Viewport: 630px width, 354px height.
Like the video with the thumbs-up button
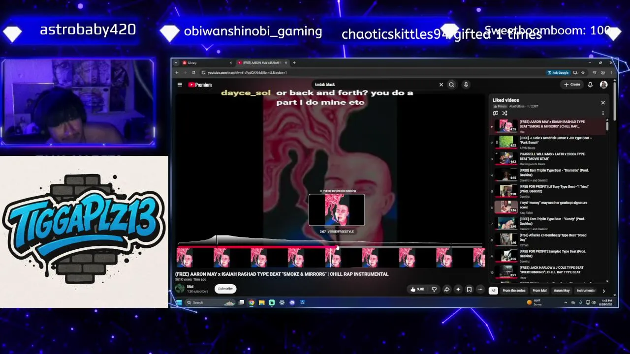coord(417,289)
